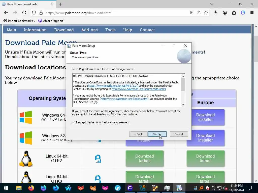Click the license text scroll up arrow
This screenshot has width=258, height=193.
coord(183,76)
